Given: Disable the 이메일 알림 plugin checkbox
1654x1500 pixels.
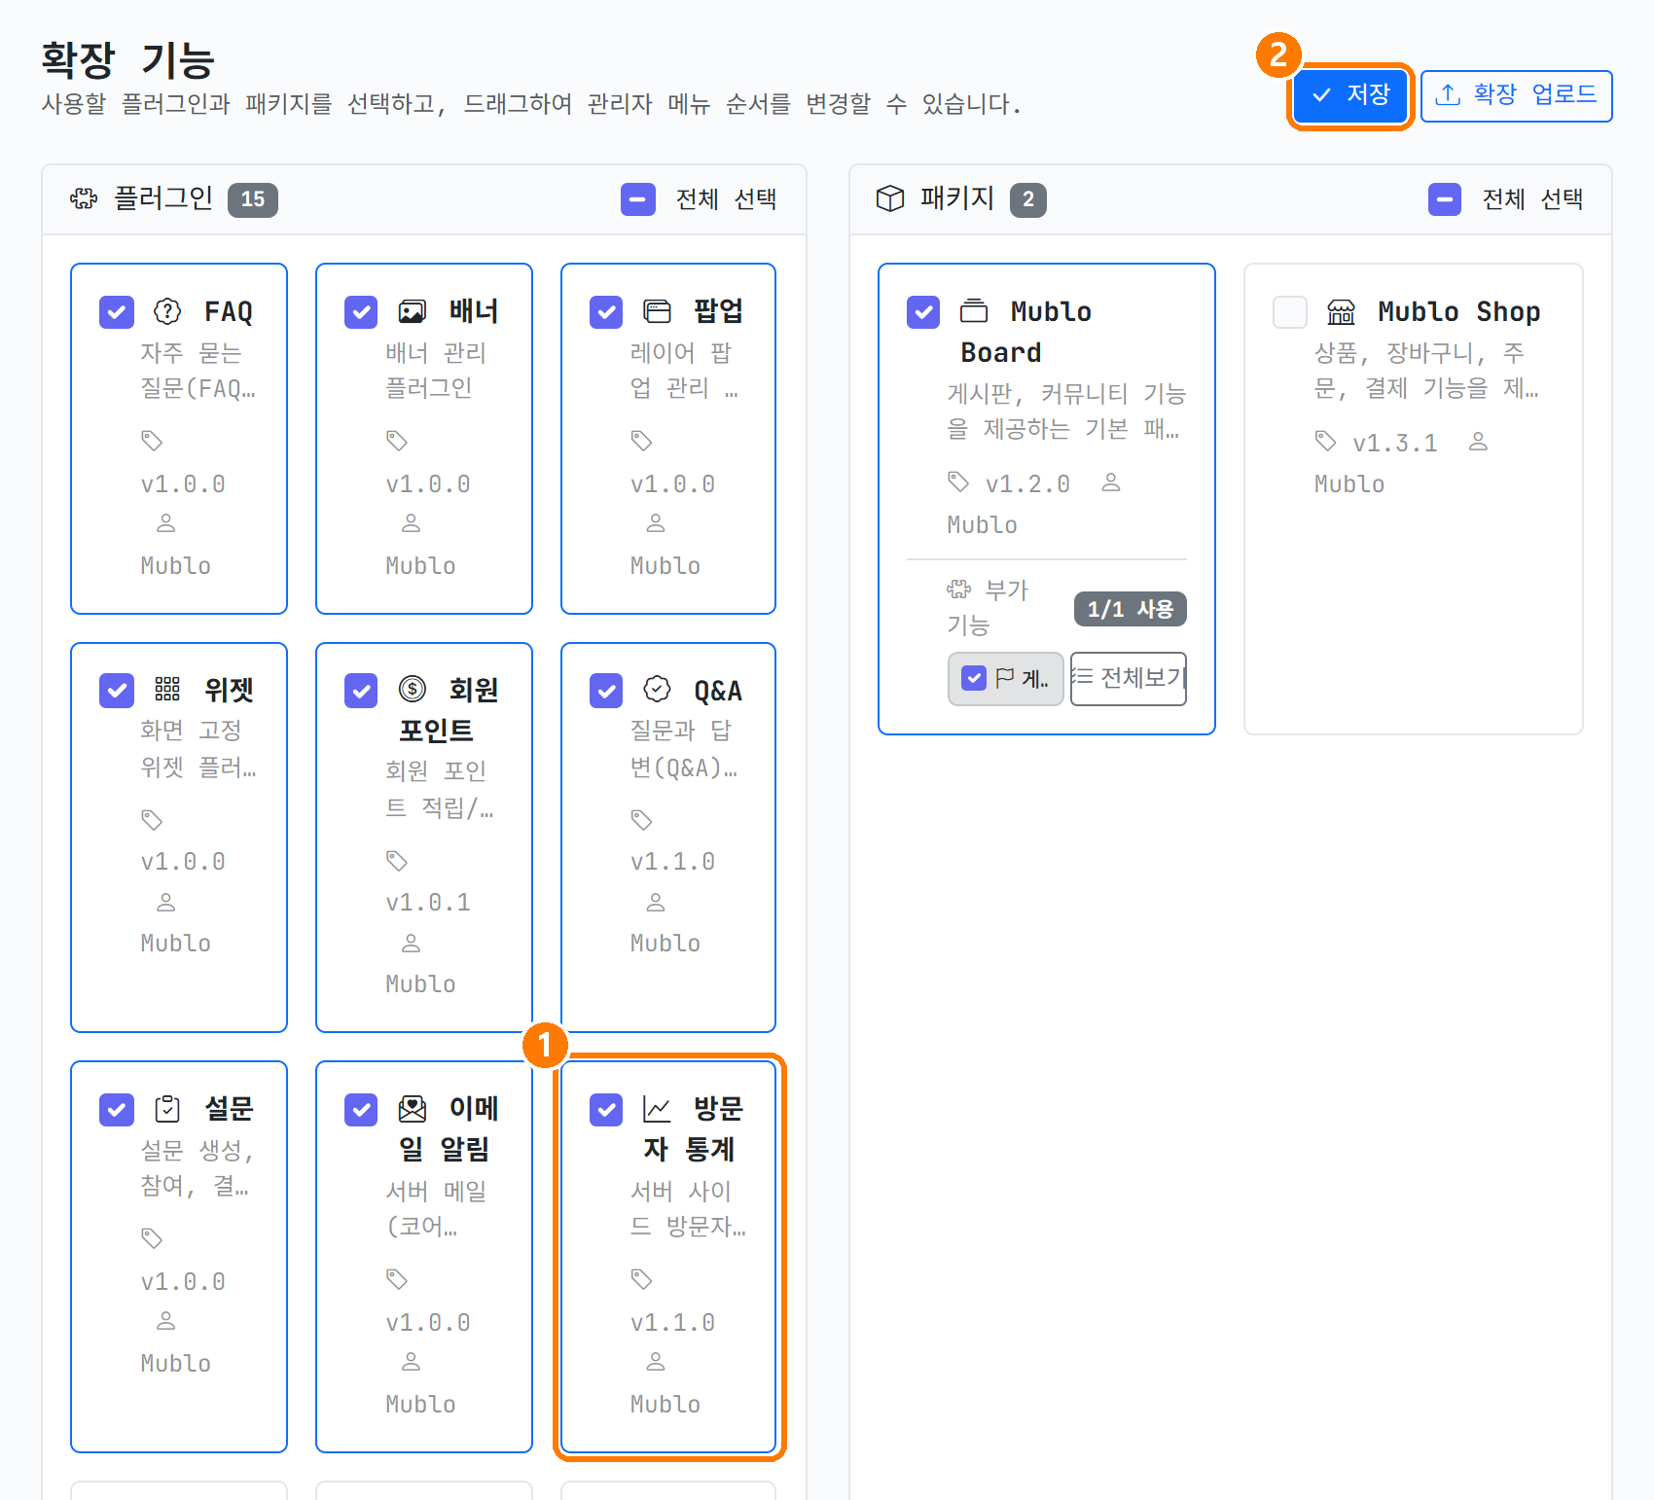Looking at the screenshot, I should 361,1110.
